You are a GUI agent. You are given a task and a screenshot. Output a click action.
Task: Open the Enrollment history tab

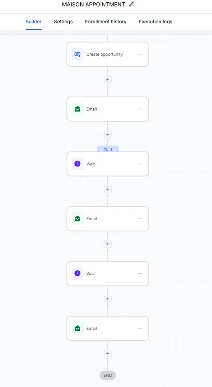point(106,22)
